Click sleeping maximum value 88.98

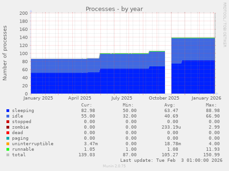coord(213,111)
